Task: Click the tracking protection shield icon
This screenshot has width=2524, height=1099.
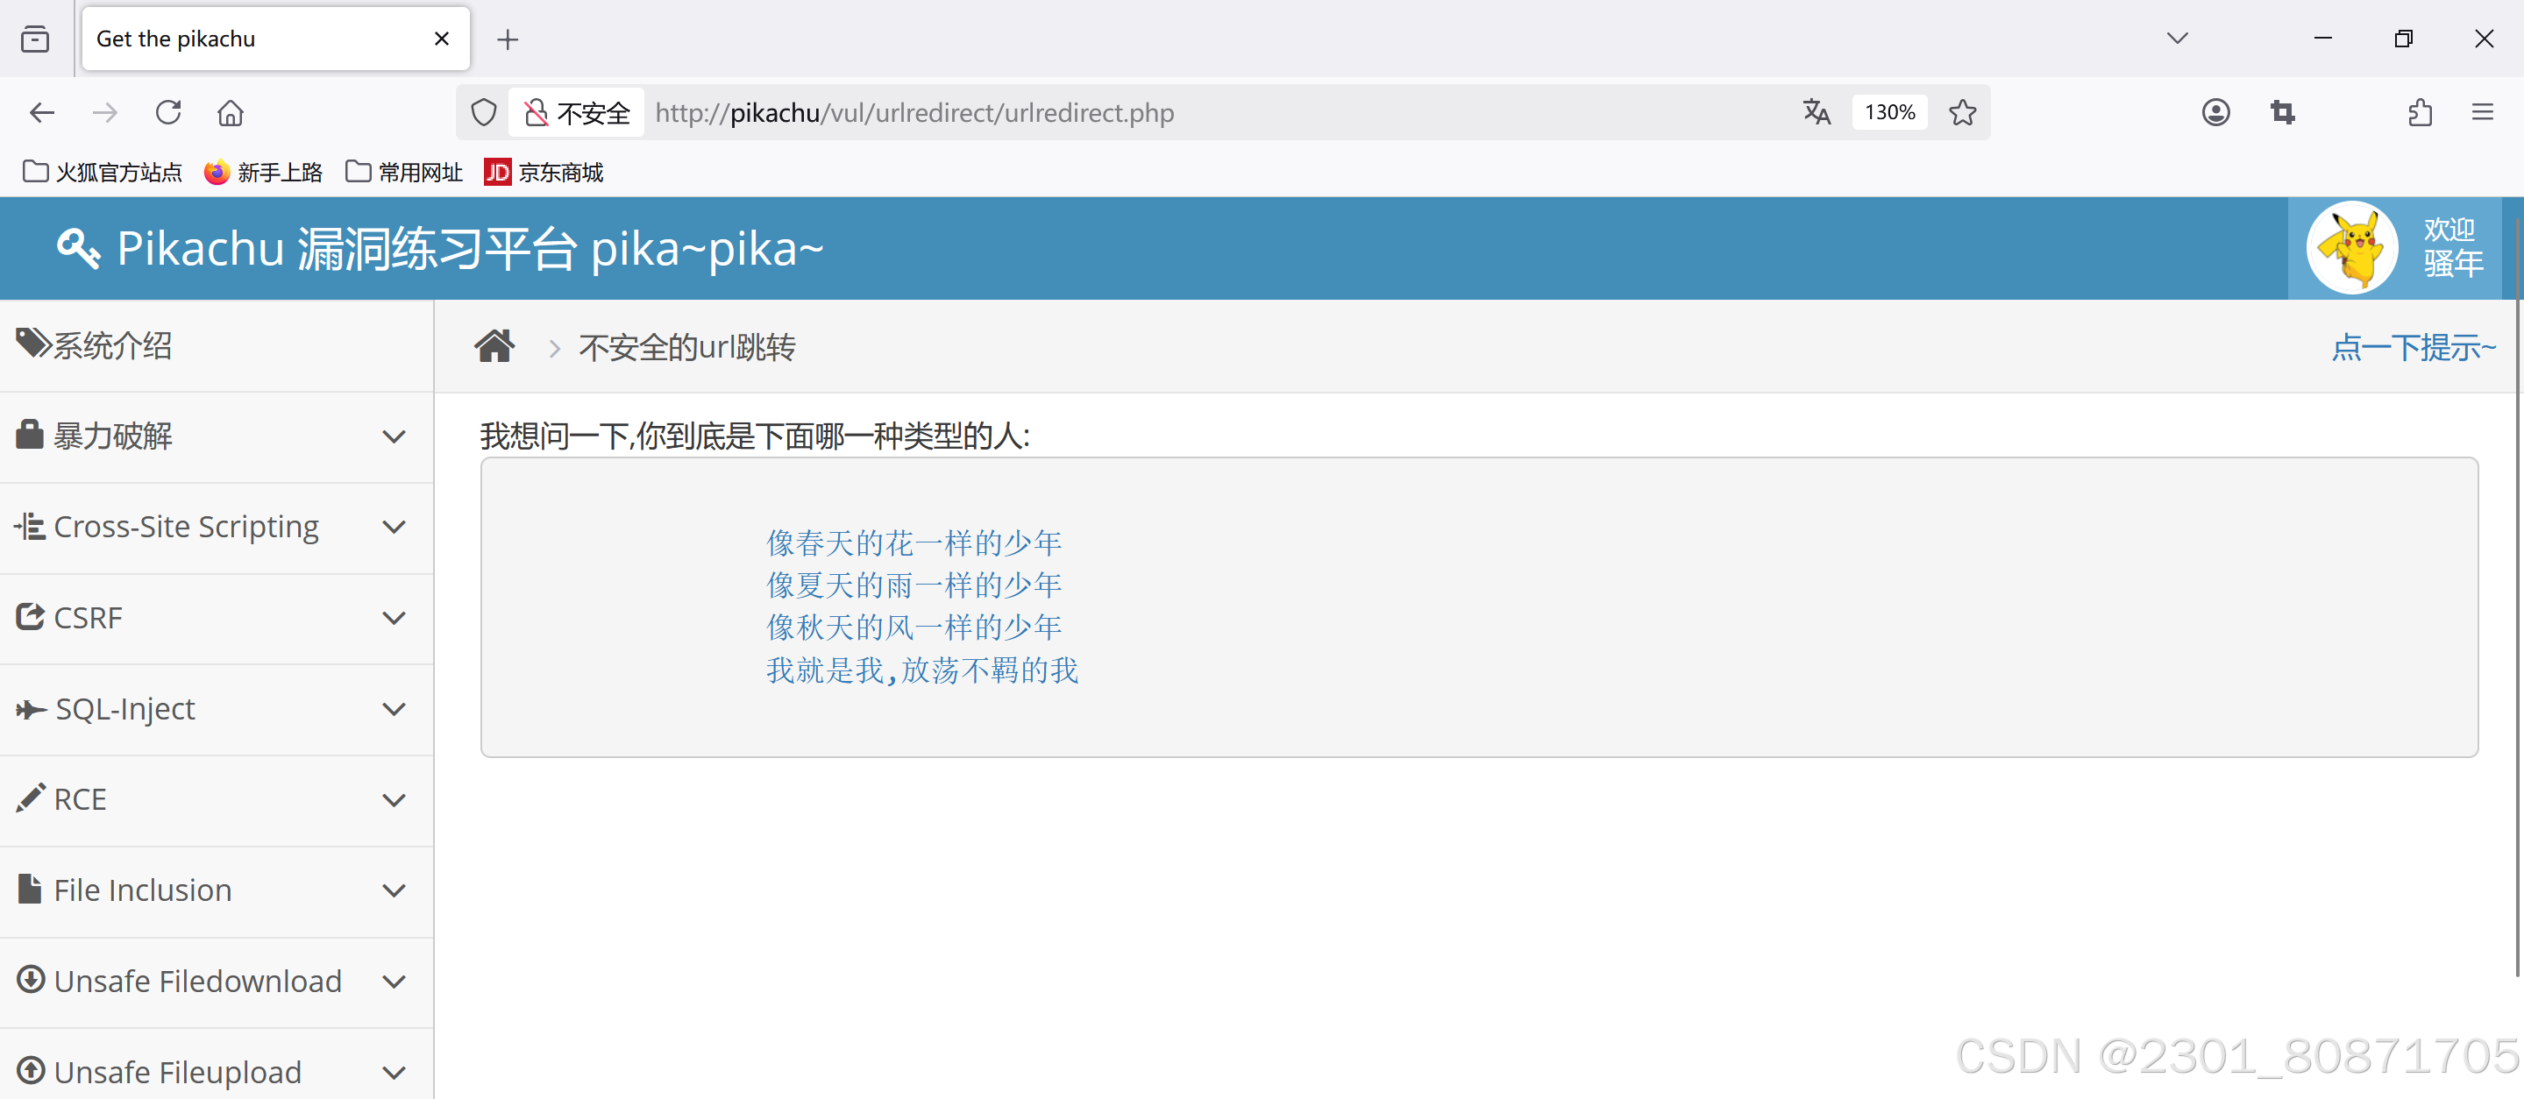Action: pos(483,113)
